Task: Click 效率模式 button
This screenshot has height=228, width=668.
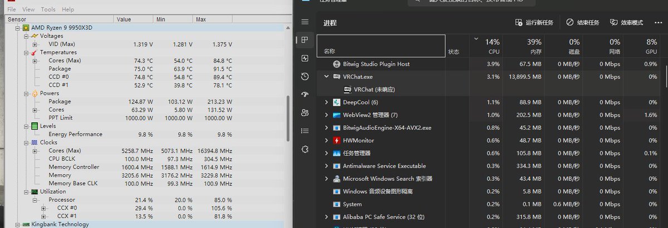Action: coord(627,23)
